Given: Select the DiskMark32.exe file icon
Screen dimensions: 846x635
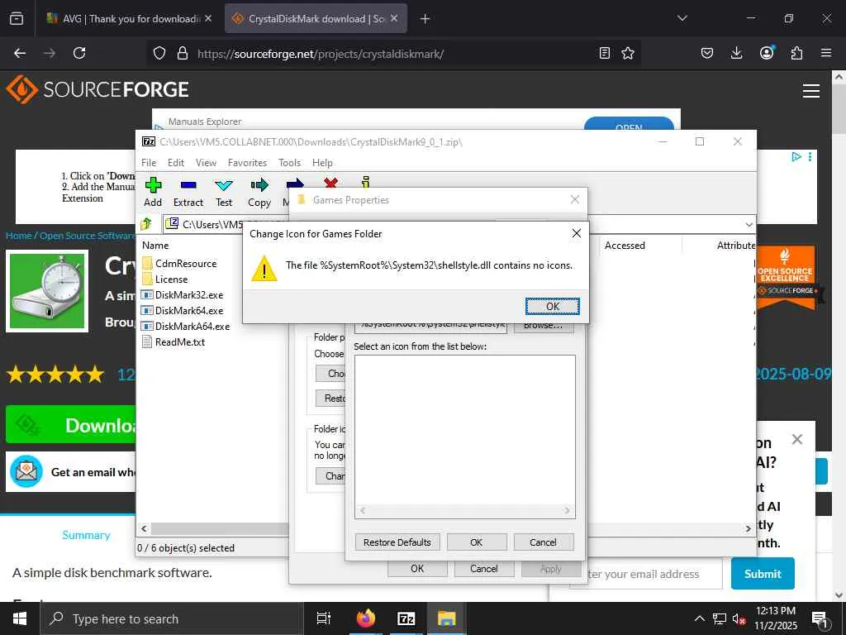Looking at the screenshot, I should (x=147, y=295).
